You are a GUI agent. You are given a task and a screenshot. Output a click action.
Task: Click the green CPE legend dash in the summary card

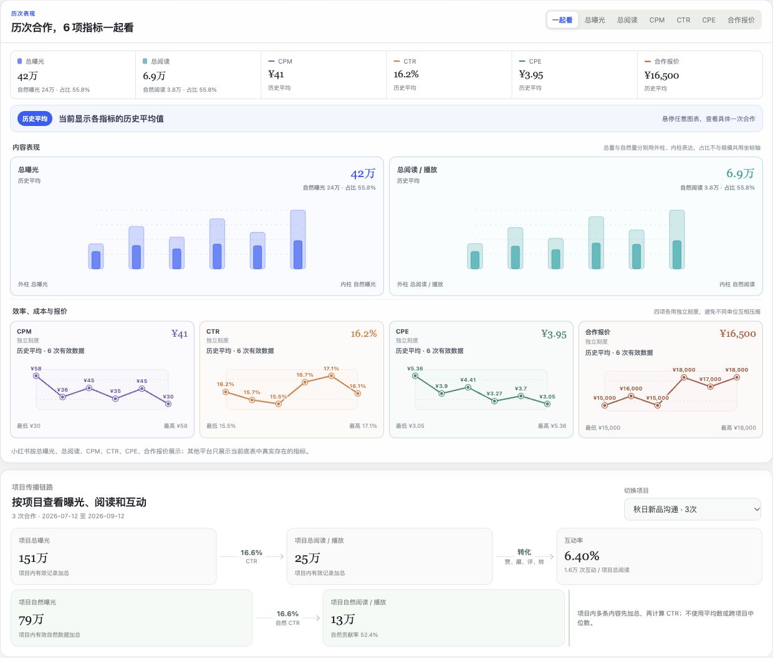pos(522,61)
